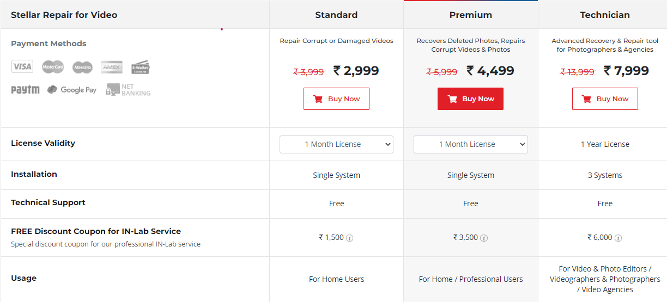Viewport: 667px width, 302px height.
Task: Click the Maestro card icon
Action: [x=82, y=67]
